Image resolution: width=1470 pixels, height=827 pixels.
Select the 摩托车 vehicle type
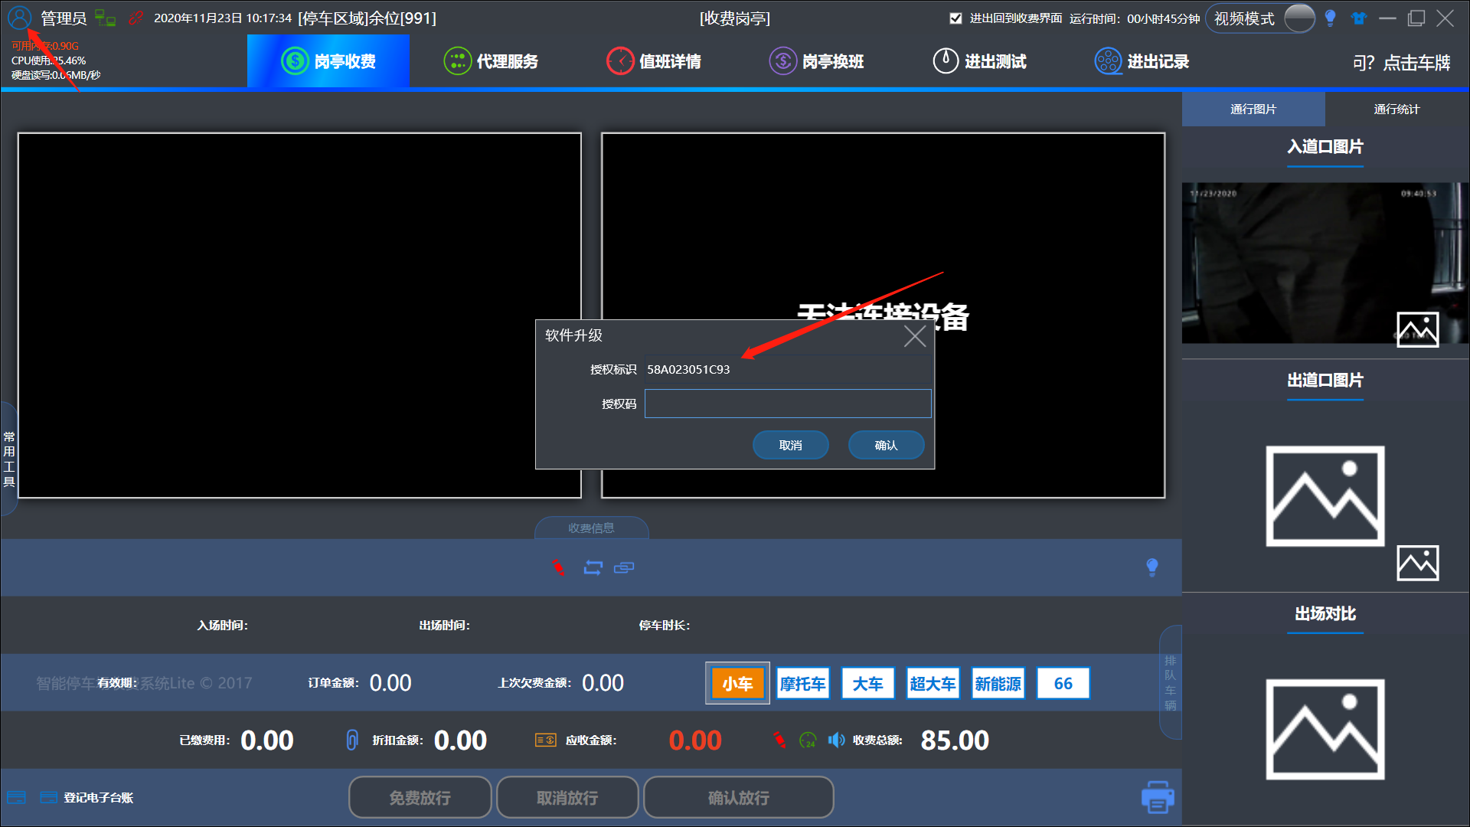pyautogui.click(x=802, y=683)
